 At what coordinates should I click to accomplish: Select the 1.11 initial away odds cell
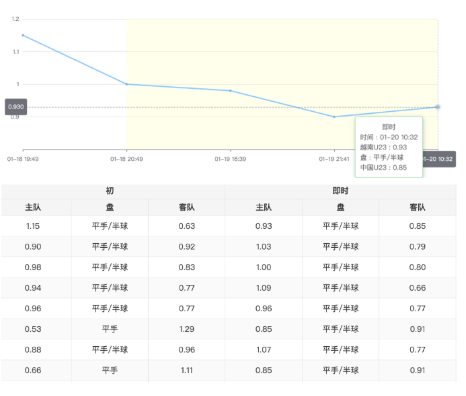click(187, 370)
